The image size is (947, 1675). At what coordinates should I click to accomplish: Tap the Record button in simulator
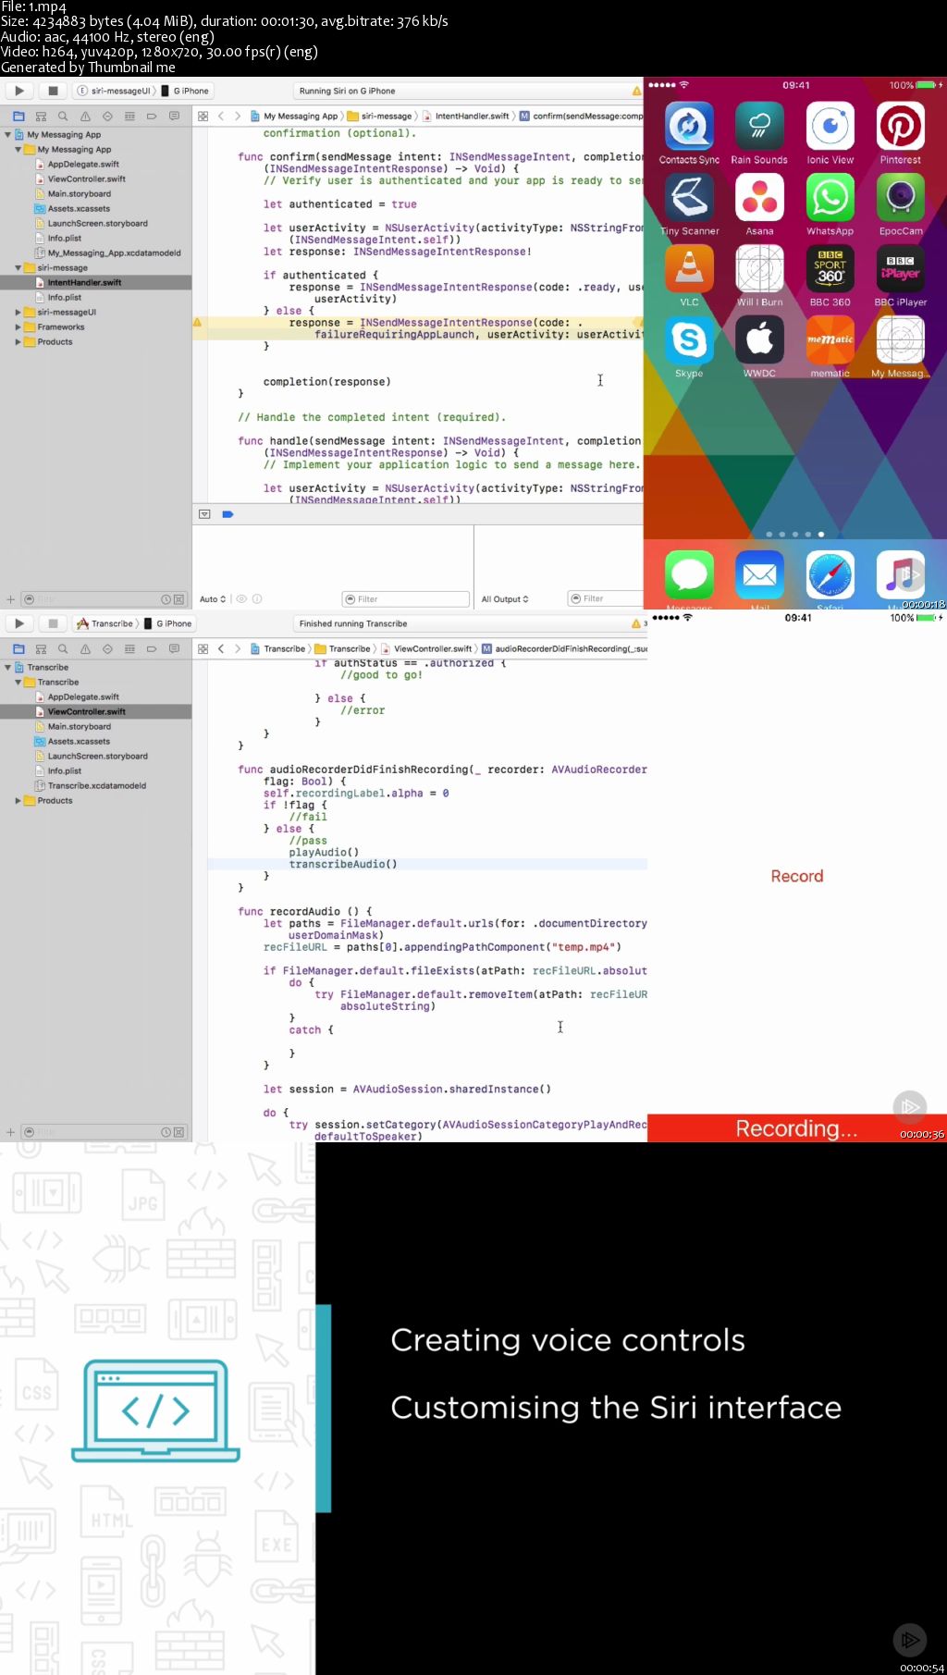797,876
